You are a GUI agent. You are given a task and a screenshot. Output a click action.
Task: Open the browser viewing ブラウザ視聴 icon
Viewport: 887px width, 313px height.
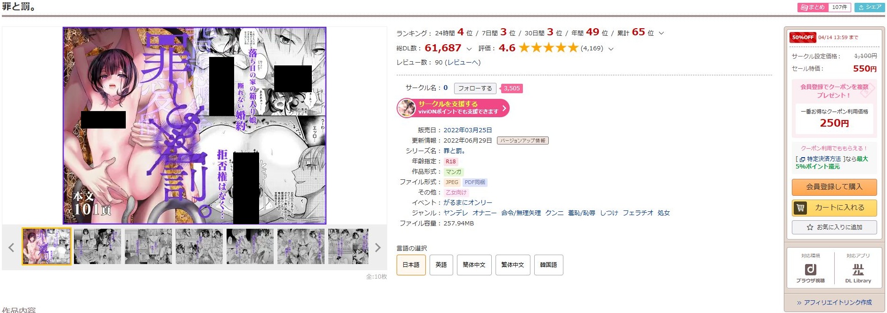tap(810, 273)
